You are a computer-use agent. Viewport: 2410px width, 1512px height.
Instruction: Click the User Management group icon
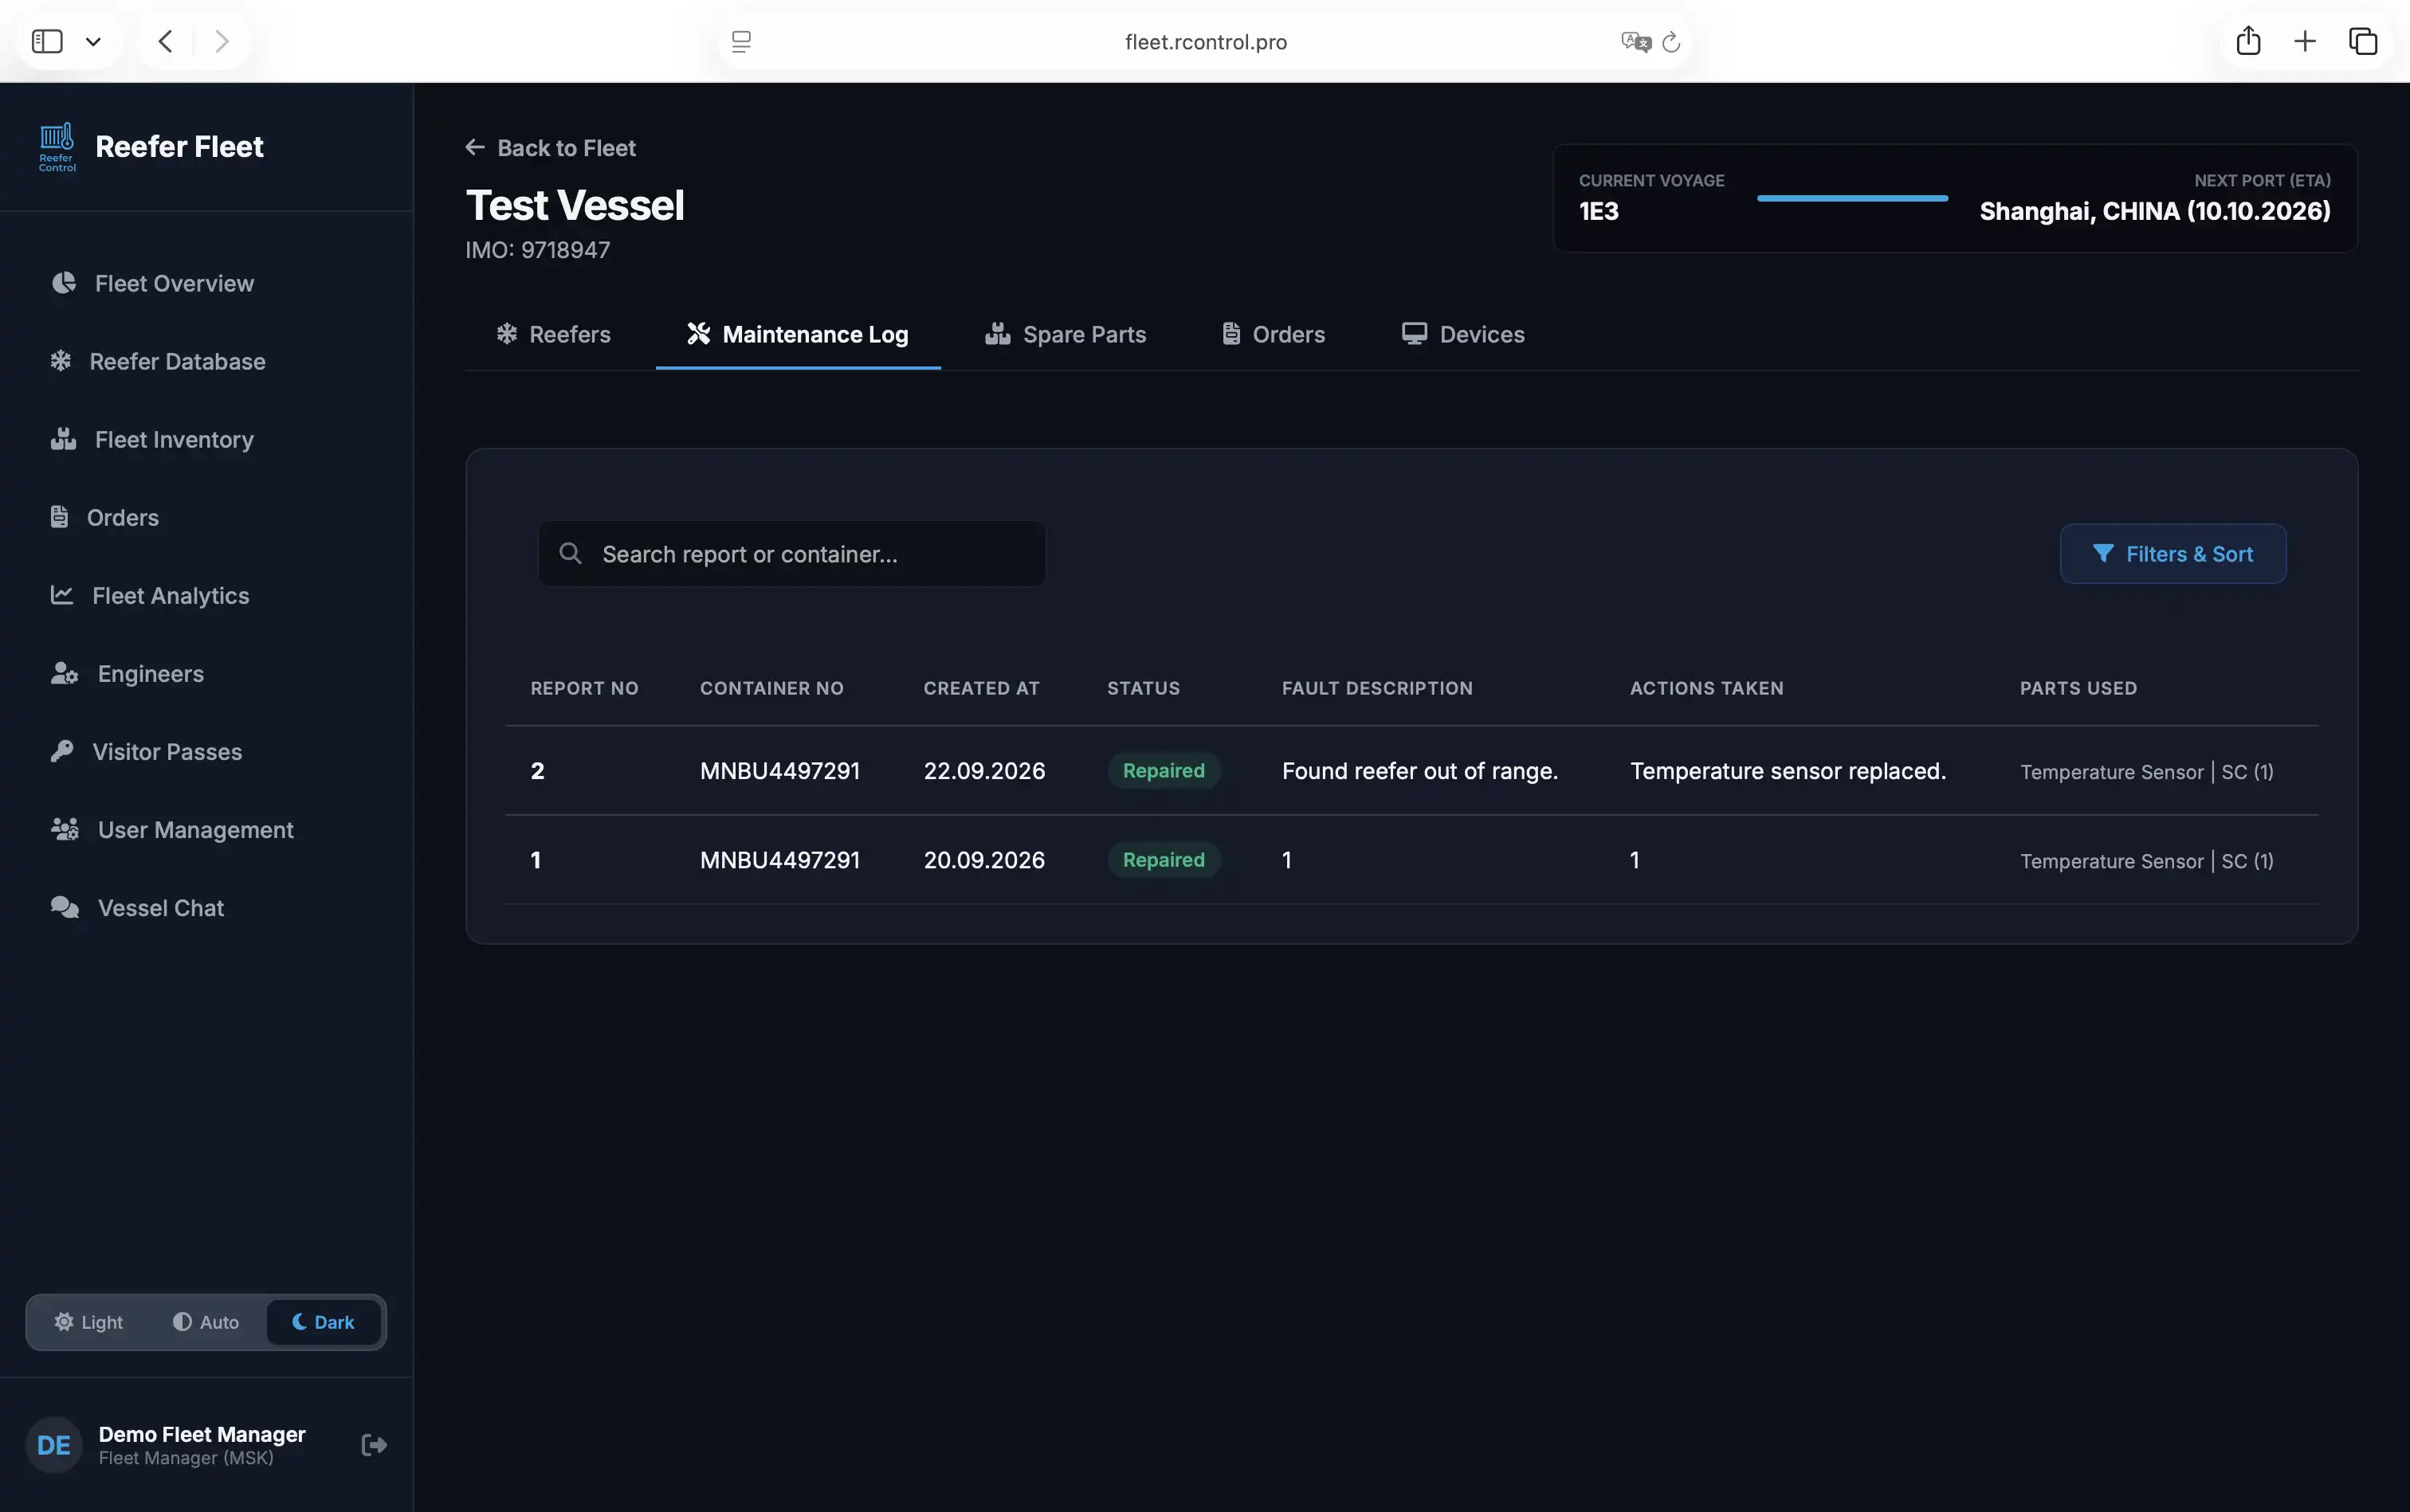click(x=65, y=829)
